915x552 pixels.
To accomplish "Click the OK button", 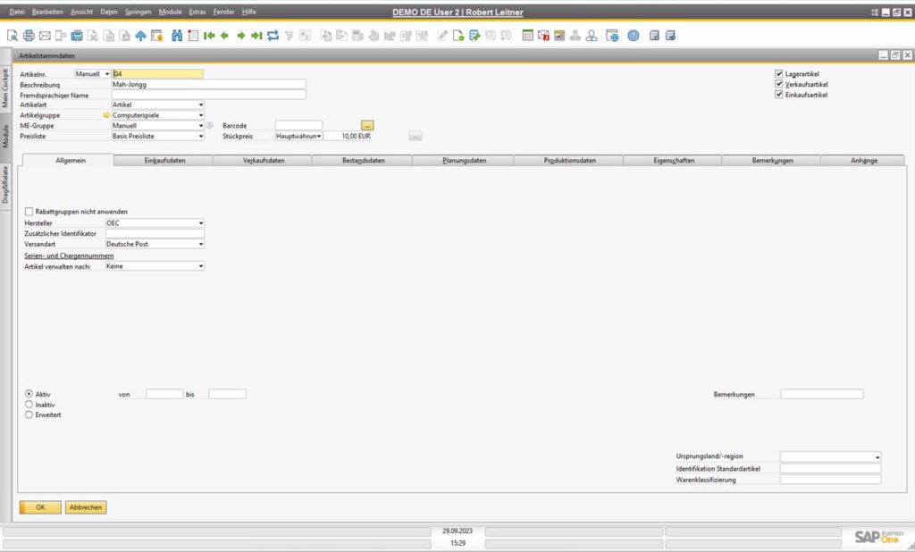I will click(40, 507).
